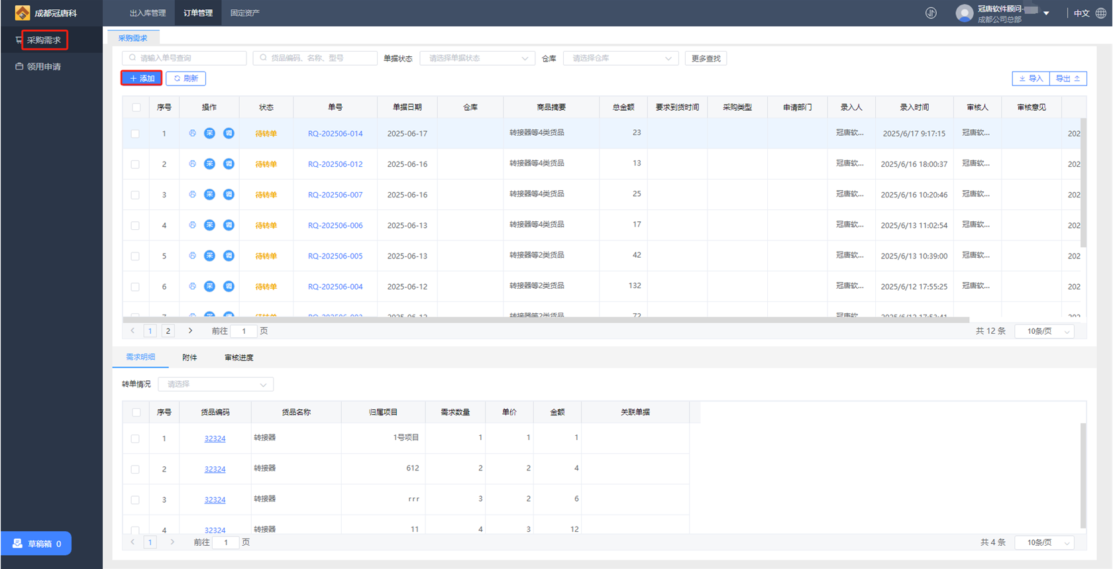Click the circular switch icon beside the avatar
This screenshot has width=1113, height=569.
931,13
